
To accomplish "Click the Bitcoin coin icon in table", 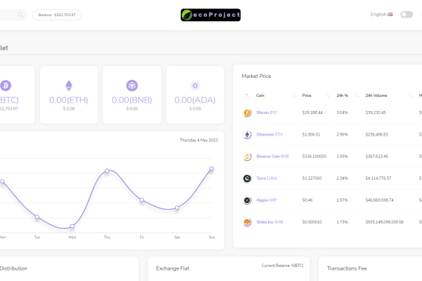I will coord(247,112).
